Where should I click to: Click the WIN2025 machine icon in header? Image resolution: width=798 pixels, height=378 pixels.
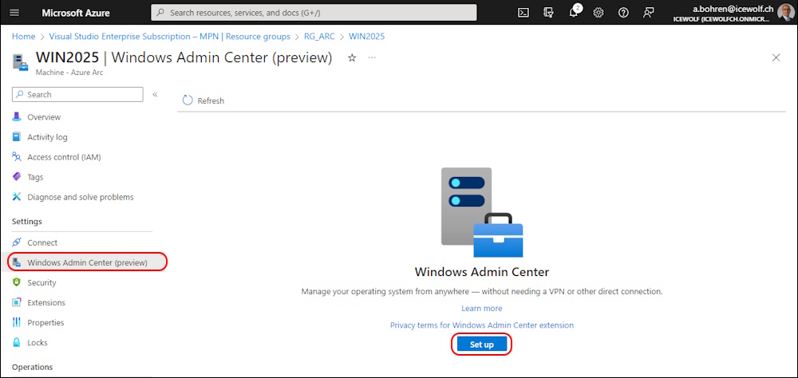click(x=21, y=63)
